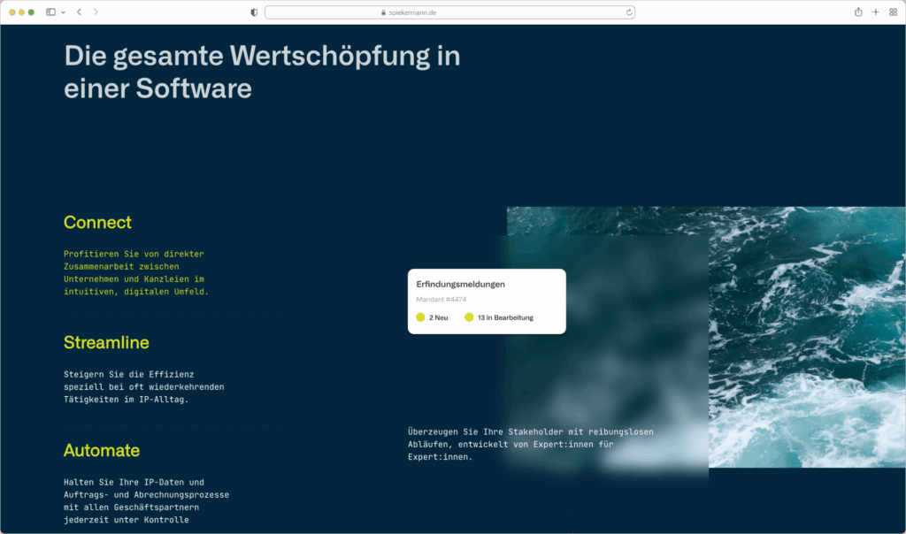Select the 13 in Bearbeitung status
Viewport: 906px width, 534px height.
point(504,317)
